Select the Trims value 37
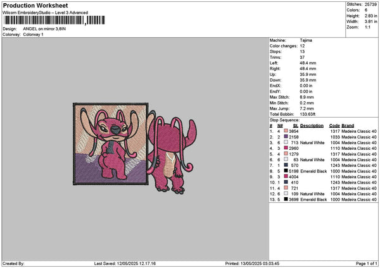 pos(302,58)
